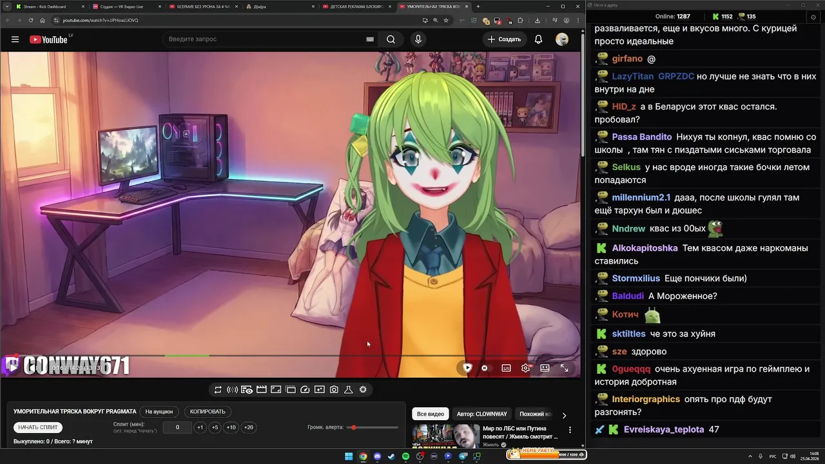Adjust the Громк. алерта volume slider

click(x=372, y=427)
